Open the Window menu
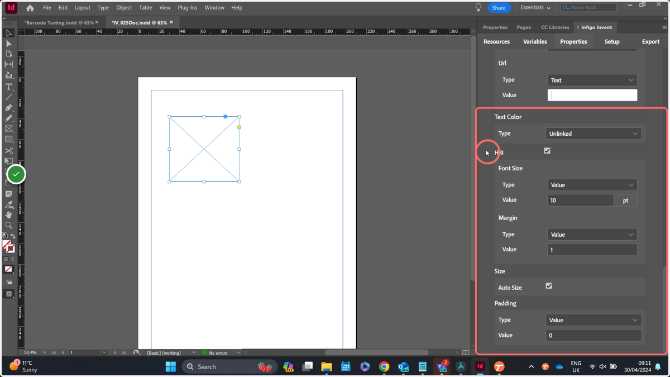670x377 pixels. (x=214, y=8)
